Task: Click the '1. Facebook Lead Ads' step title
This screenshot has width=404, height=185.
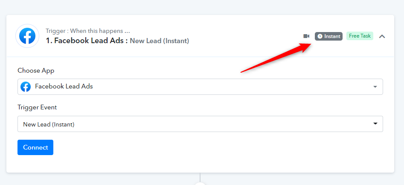Action: [87, 41]
